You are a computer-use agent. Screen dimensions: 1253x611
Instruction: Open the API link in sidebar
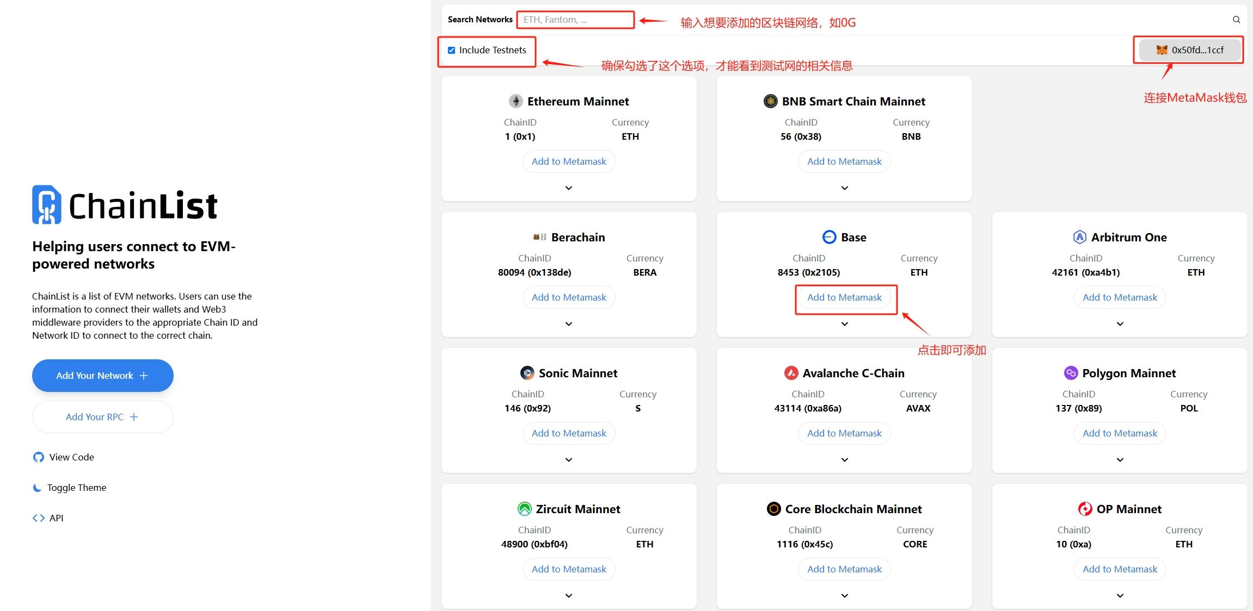tap(56, 518)
